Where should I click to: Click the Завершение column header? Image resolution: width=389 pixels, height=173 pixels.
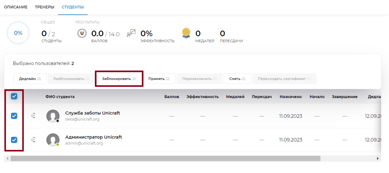pyautogui.click(x=345, y=97)
